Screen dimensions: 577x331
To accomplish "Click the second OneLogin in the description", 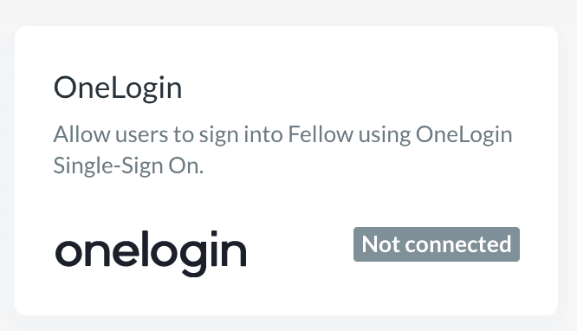I will pos(464,135).
